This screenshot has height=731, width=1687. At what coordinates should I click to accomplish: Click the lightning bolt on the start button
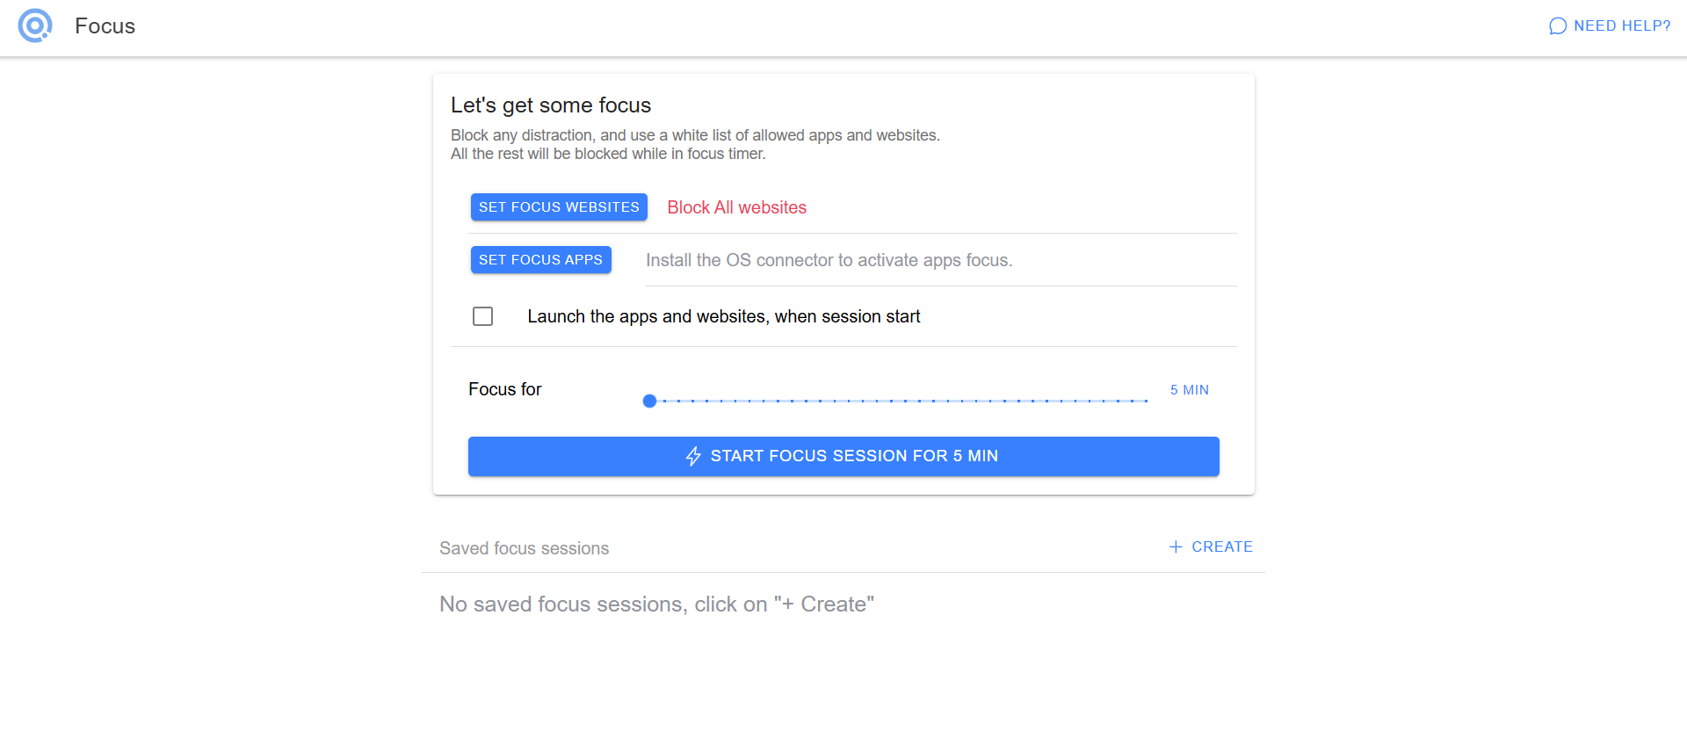693,456
